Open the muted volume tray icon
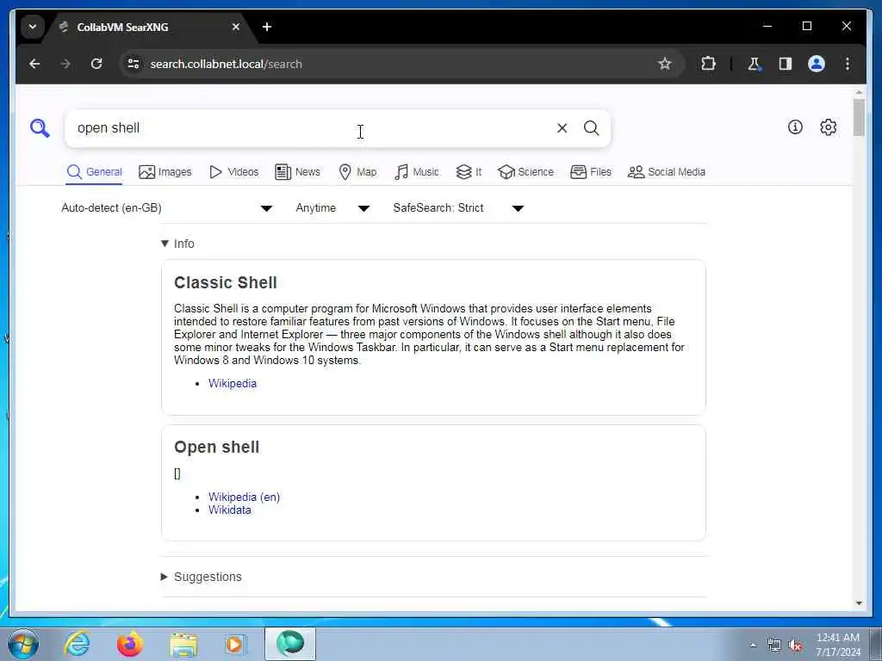This screenshot has height=661, width=882. (x=795, y=646)
